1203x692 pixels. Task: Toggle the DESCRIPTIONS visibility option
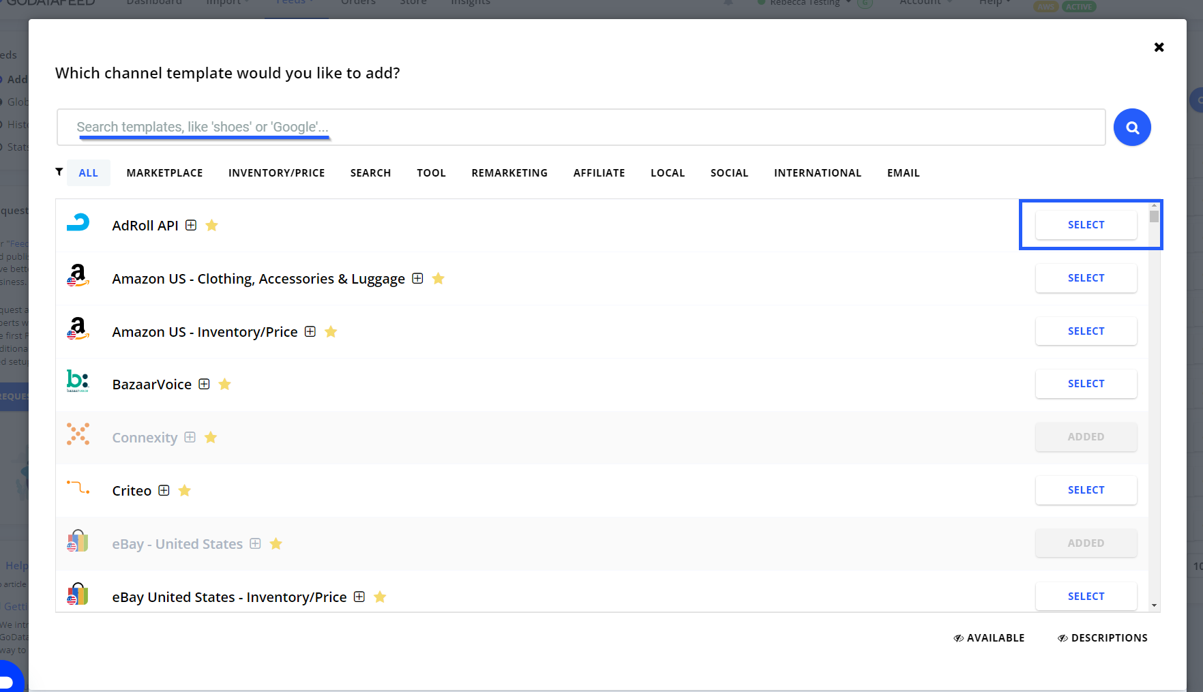click(1102, 638)
